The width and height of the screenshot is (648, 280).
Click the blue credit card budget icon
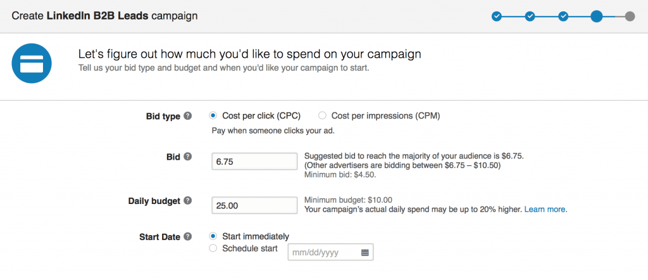[x=32, y=63]
